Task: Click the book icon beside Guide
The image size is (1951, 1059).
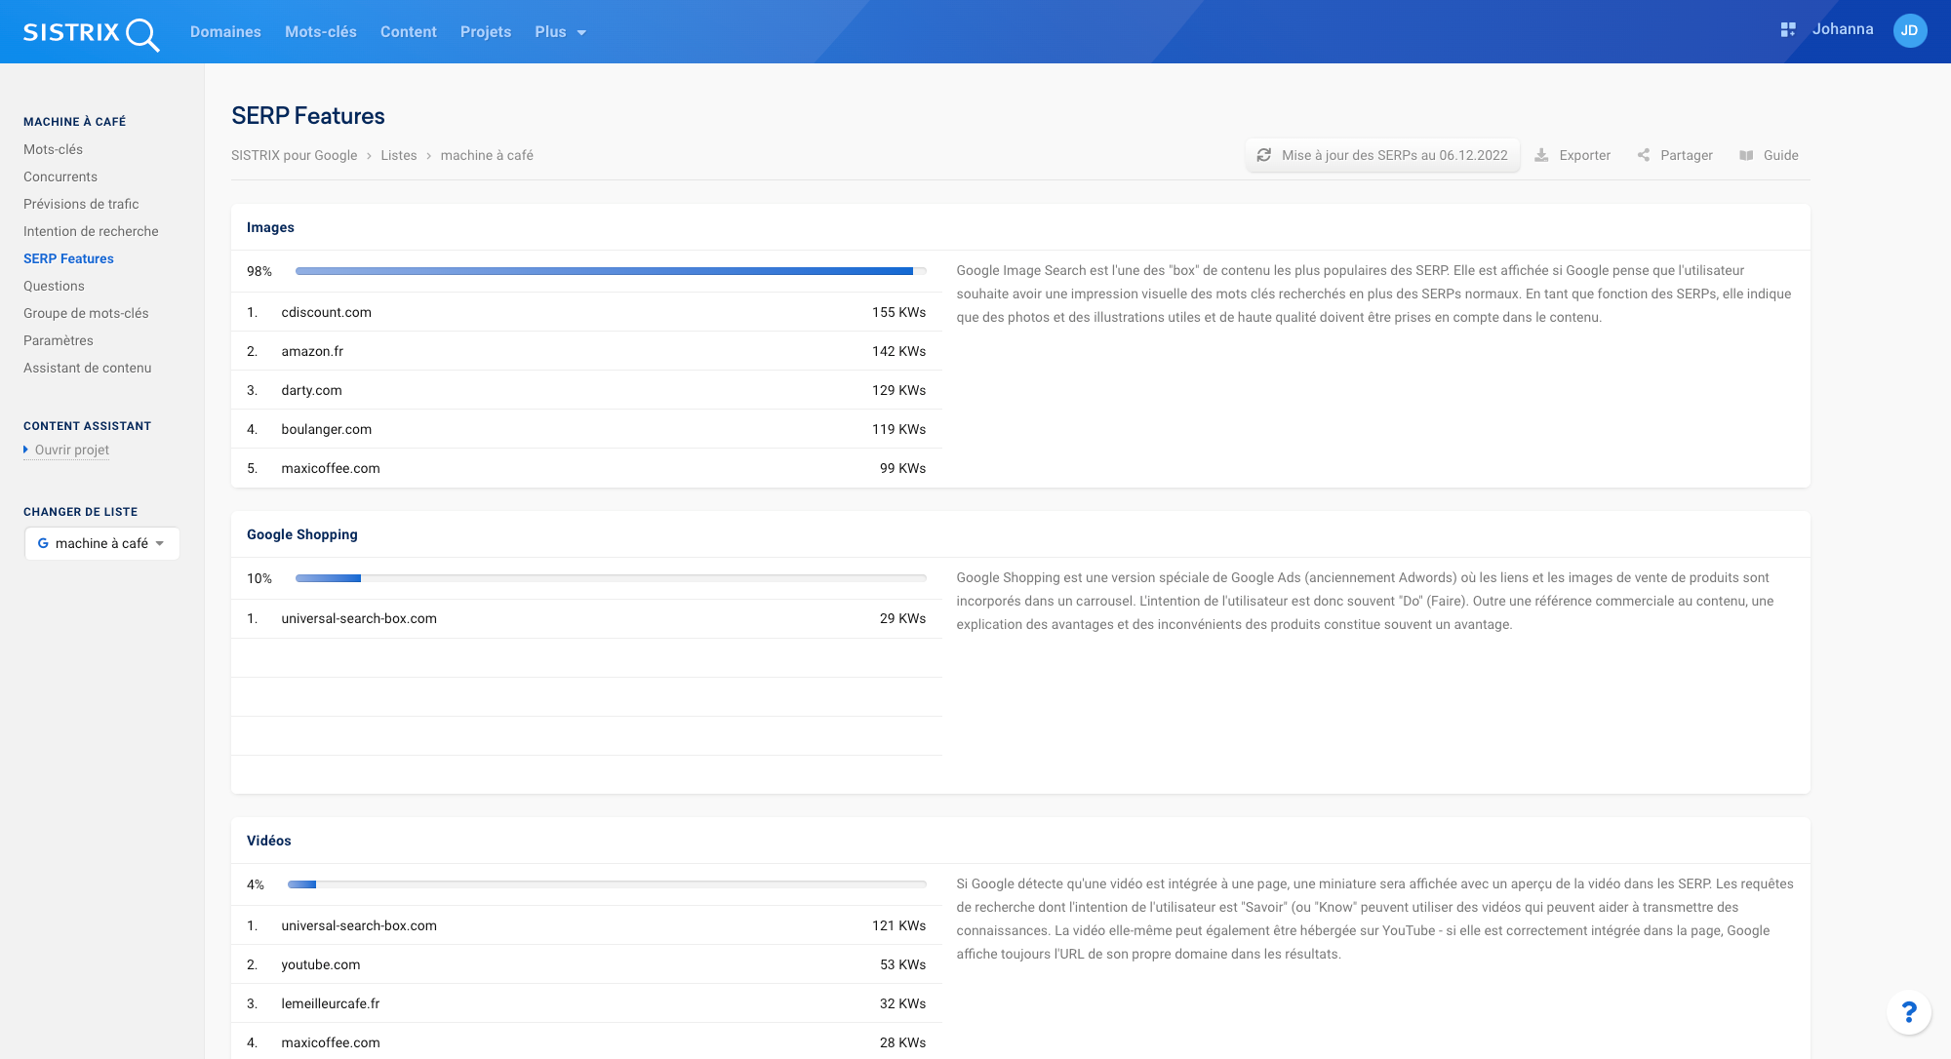Action: coord(1746,155)
